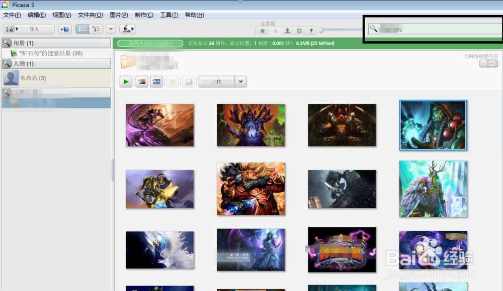Open the Upload dropdown arrow

[x=240, y=82]
